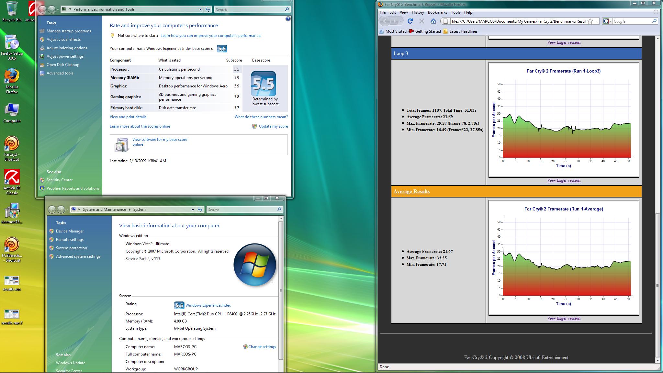The height and width of the screenshot is (373, 663).
Task: Open recent pages dropdown in Performance window
Action: click(x=58, y=9)
